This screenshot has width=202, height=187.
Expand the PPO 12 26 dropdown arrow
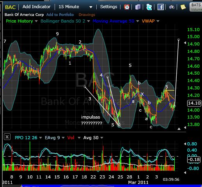pyautogui.click(x=41, y=138)
